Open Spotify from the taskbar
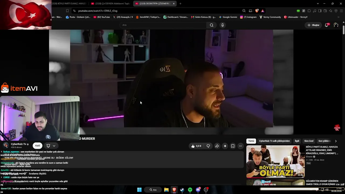345x194 pixels. (x=190, y=190)
